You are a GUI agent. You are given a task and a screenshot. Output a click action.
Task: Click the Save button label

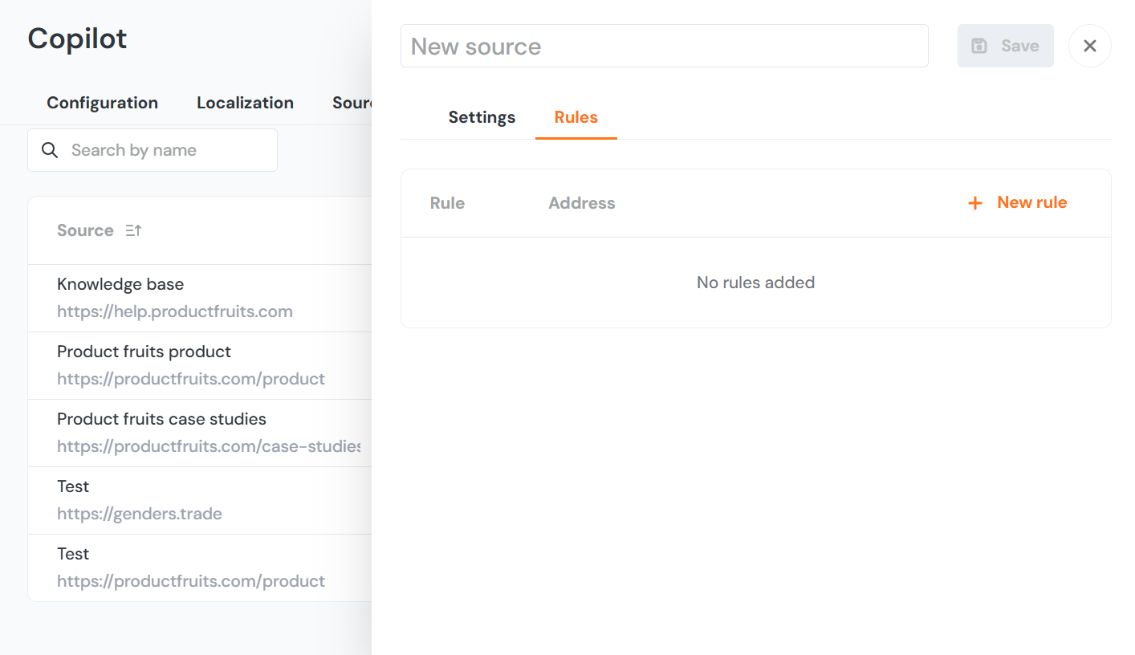pyautogui.click(x=1019, y=46)
